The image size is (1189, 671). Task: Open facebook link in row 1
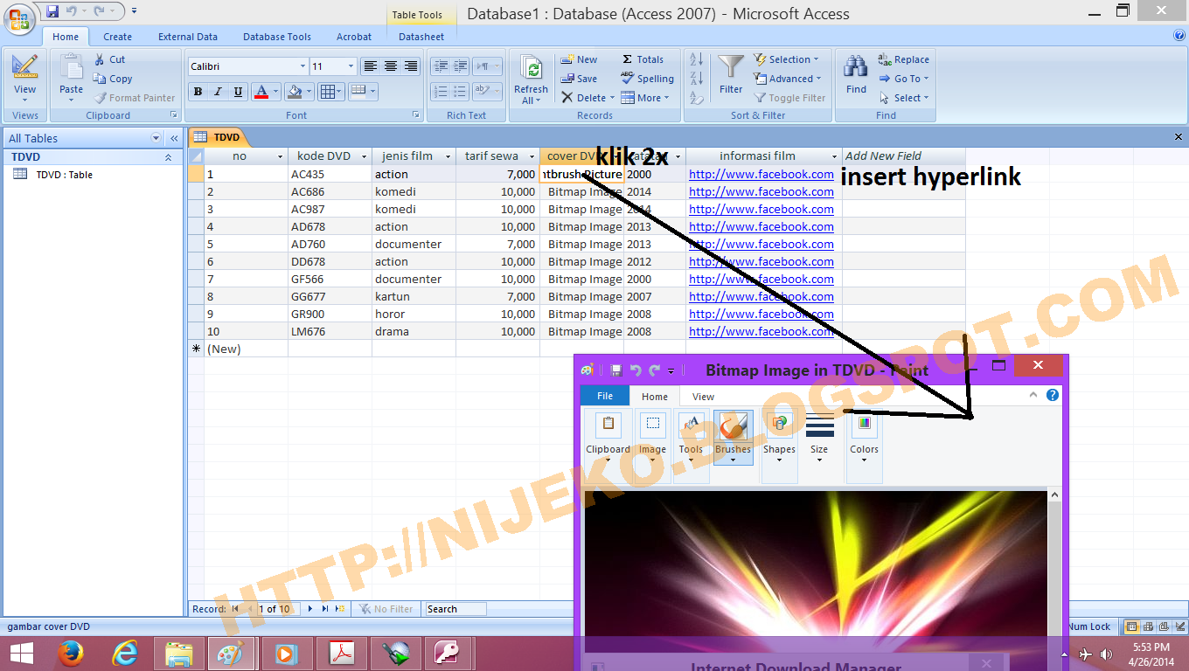click(761, 174)
